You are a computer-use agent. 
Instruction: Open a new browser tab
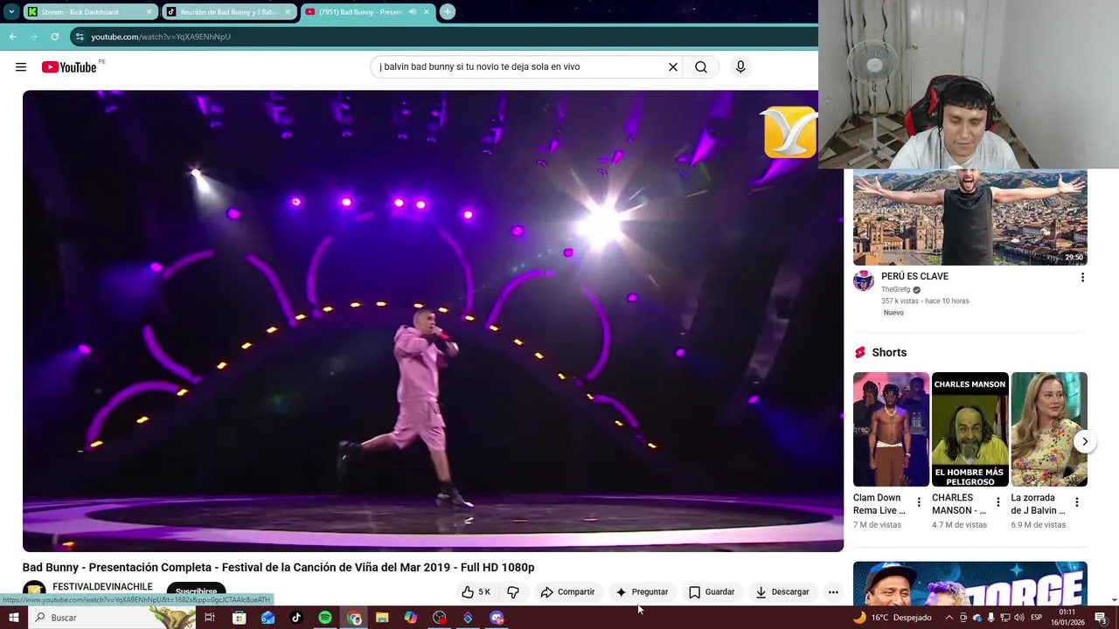pyautogui.click(x=448, y=12)
